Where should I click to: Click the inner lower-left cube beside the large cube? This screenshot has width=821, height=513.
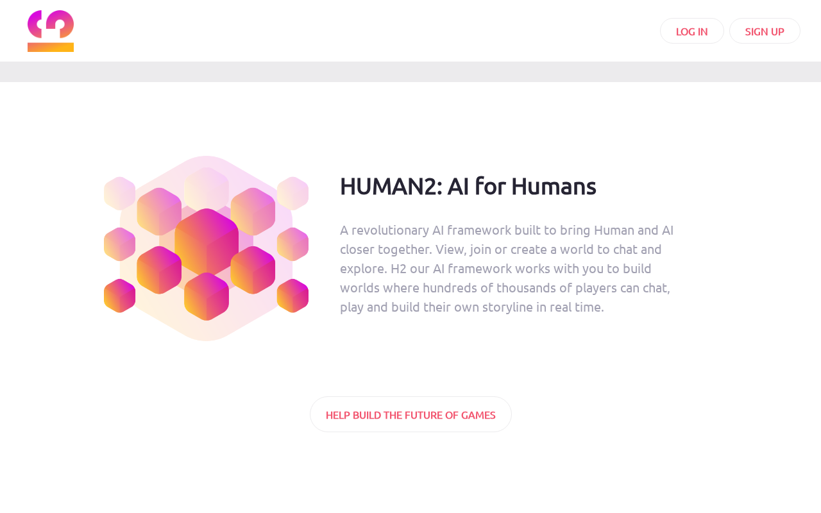point(159,270)
